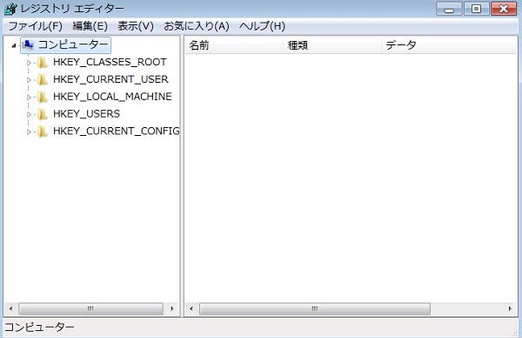Image resolution: width=522 pixels, height=338 pixels.
Task: Open the お気に入り(A) menu
Action: [x=197, y=26]
